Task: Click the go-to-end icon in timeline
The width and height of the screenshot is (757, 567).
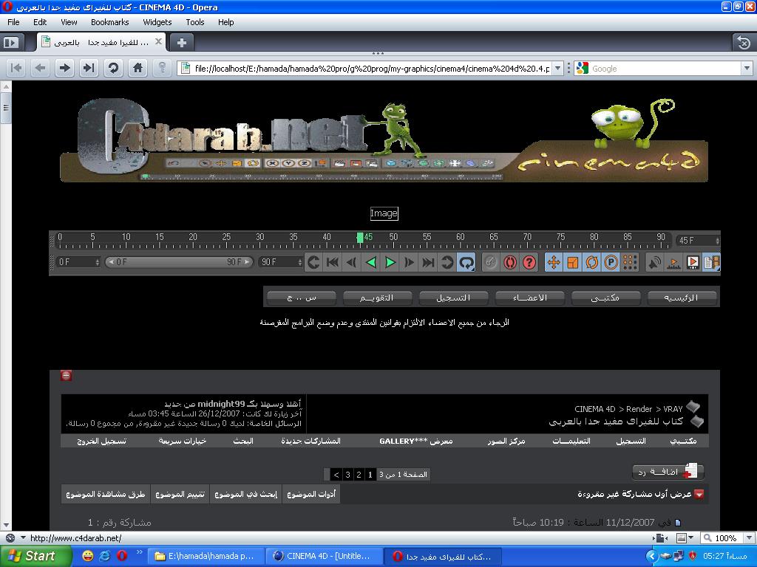Action: pyautogui.click(x=428, y=262)
